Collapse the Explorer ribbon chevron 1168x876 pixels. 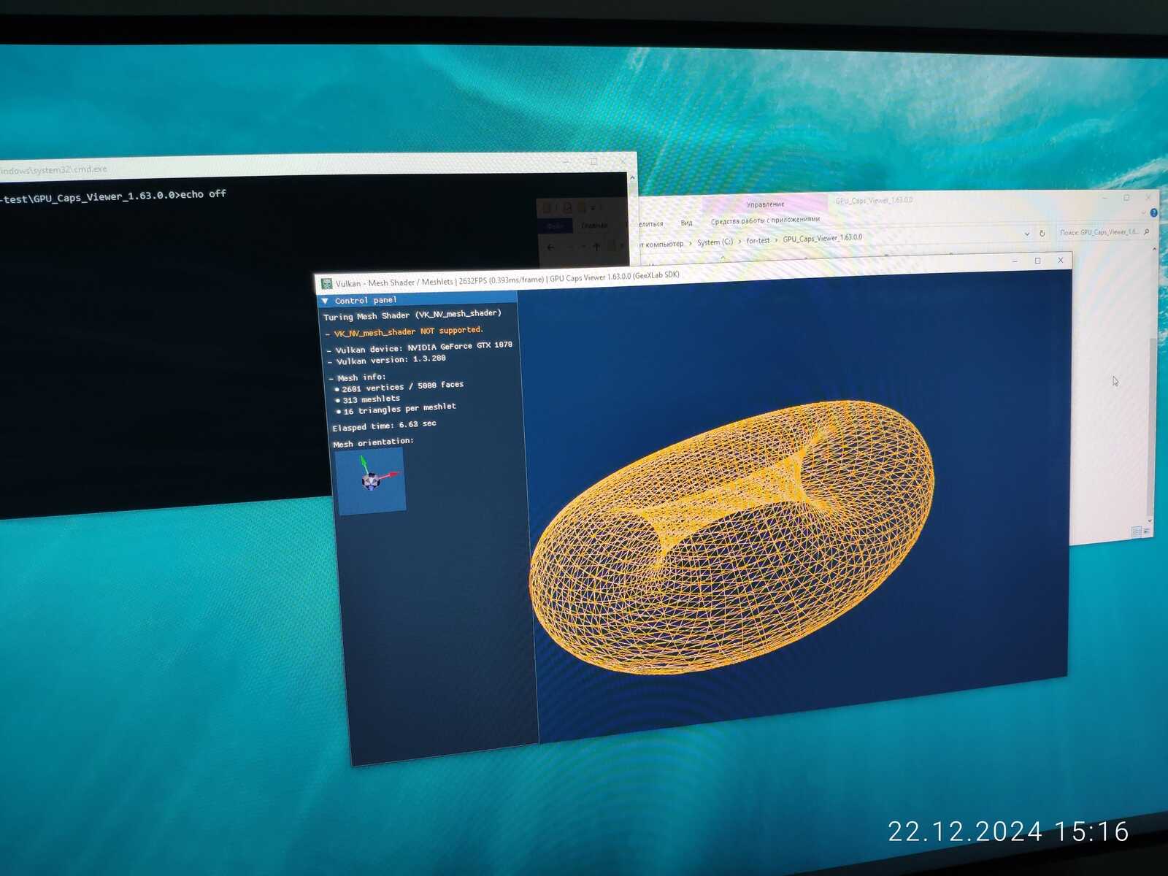(x=1145, y=213)
